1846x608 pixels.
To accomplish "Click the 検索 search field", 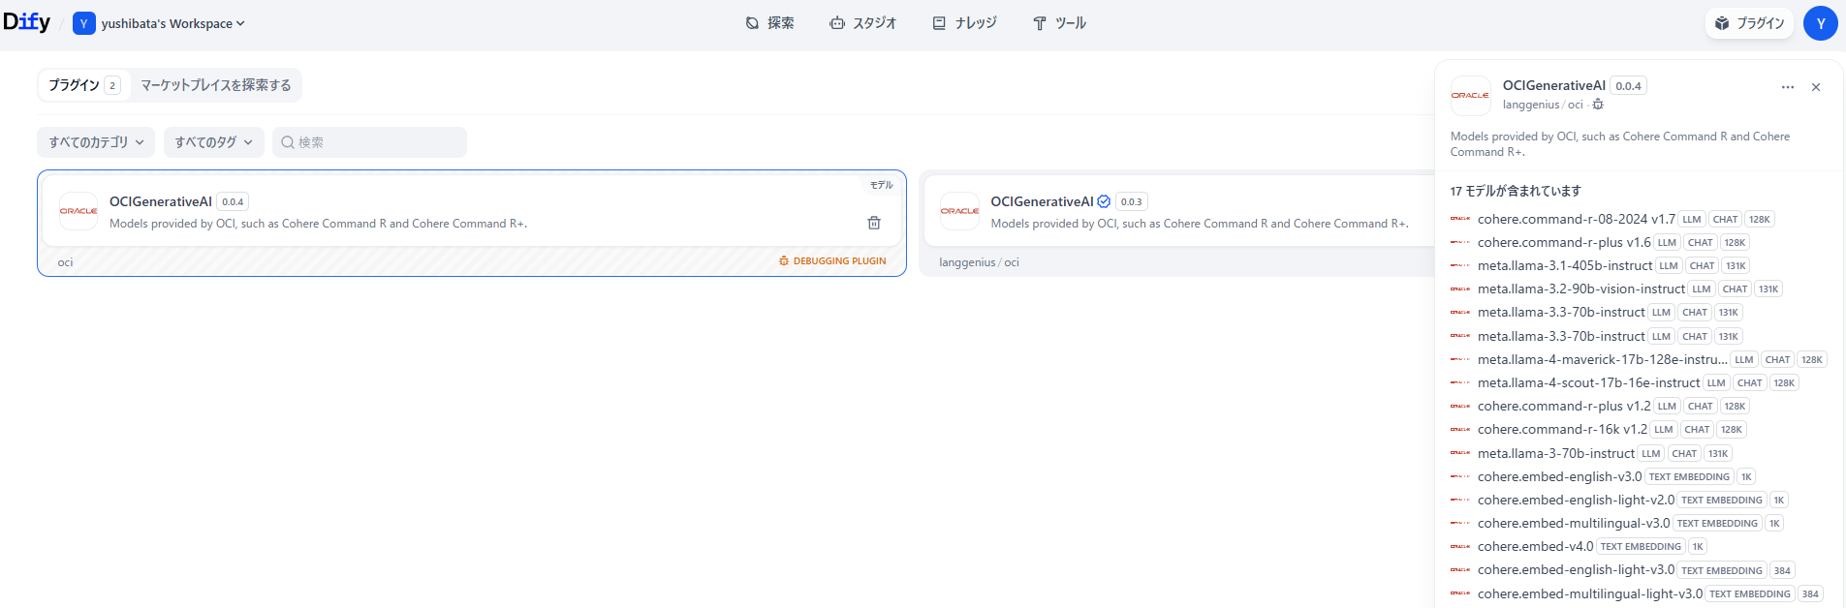I will [x=369, y=142].
